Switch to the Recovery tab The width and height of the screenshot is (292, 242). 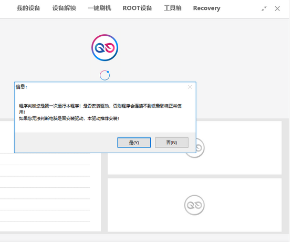coord(207,8)
